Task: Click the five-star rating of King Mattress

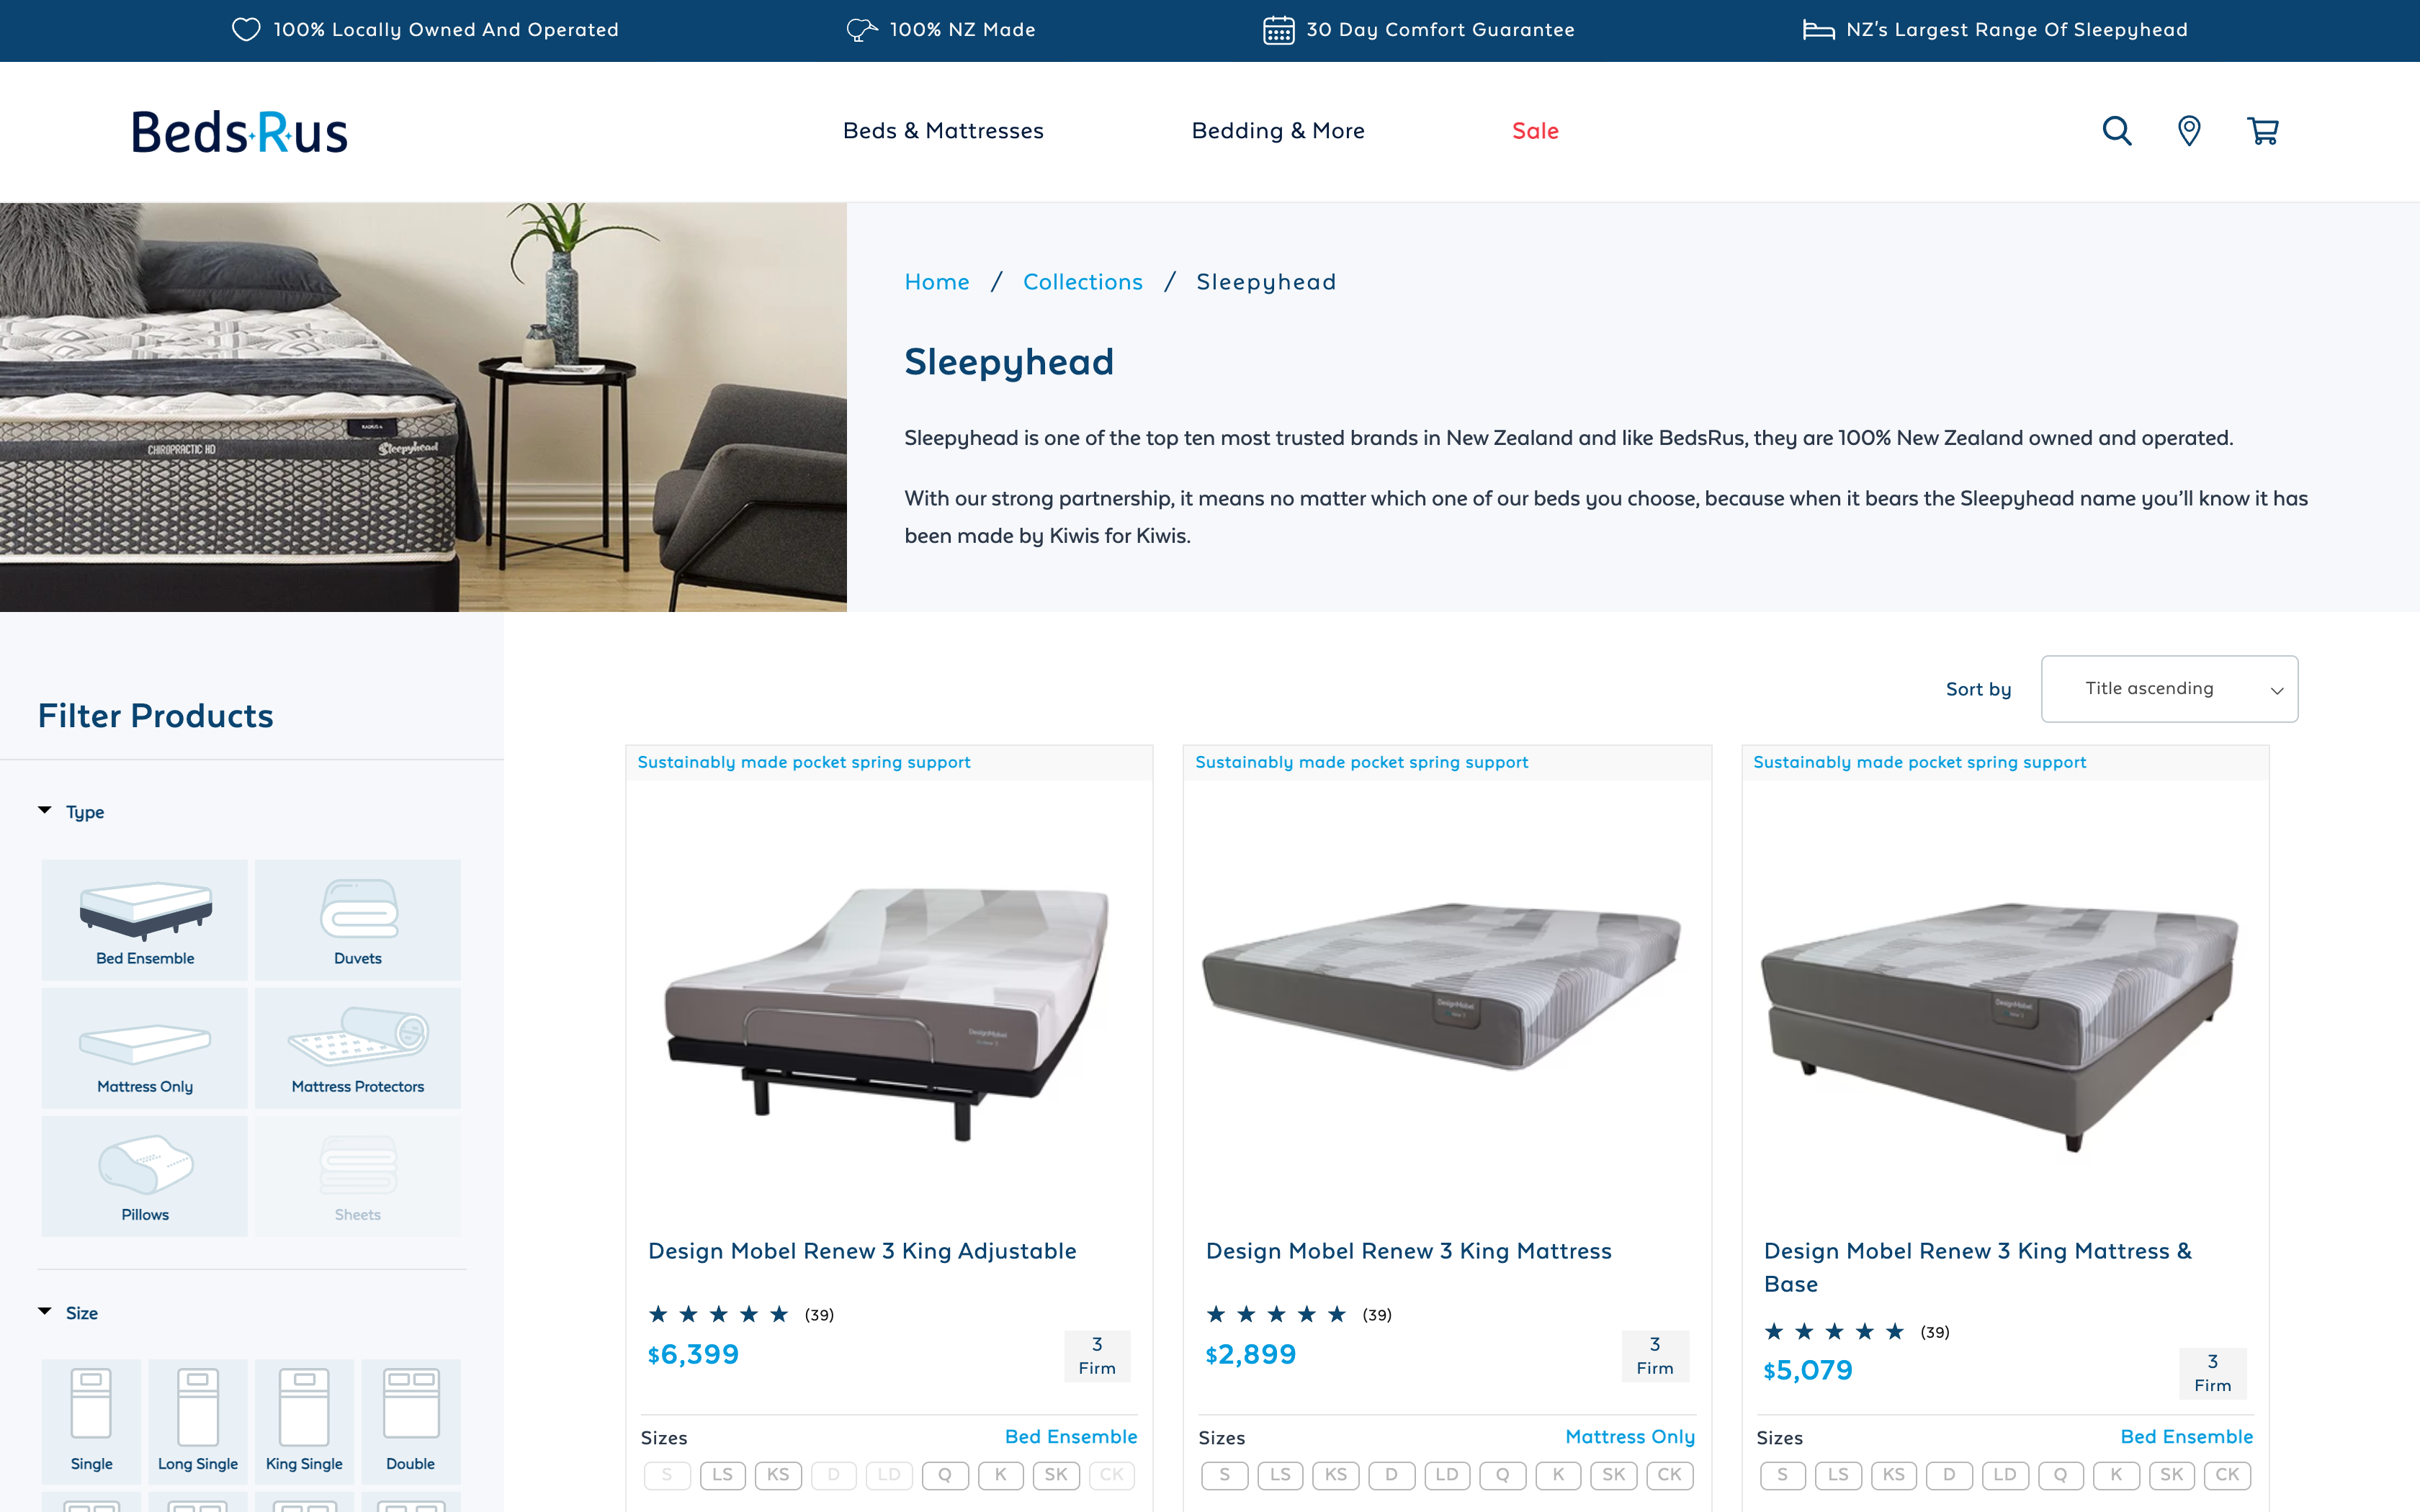Action: [1277, 1314]
